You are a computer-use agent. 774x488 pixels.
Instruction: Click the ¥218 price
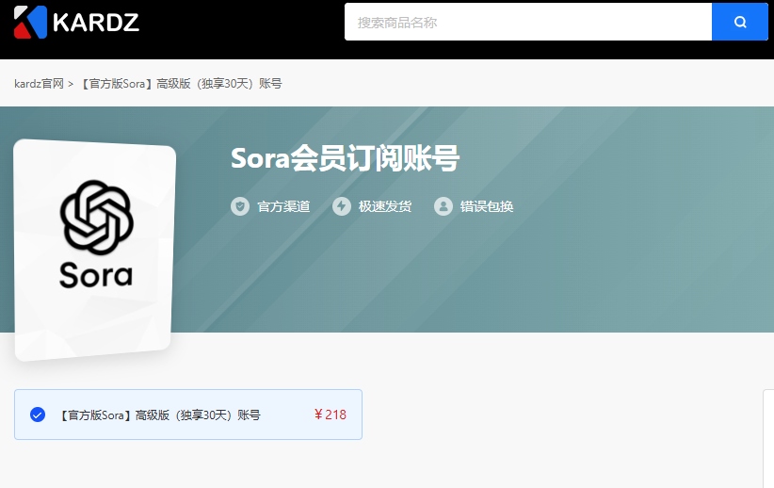(x=331, y=415)
